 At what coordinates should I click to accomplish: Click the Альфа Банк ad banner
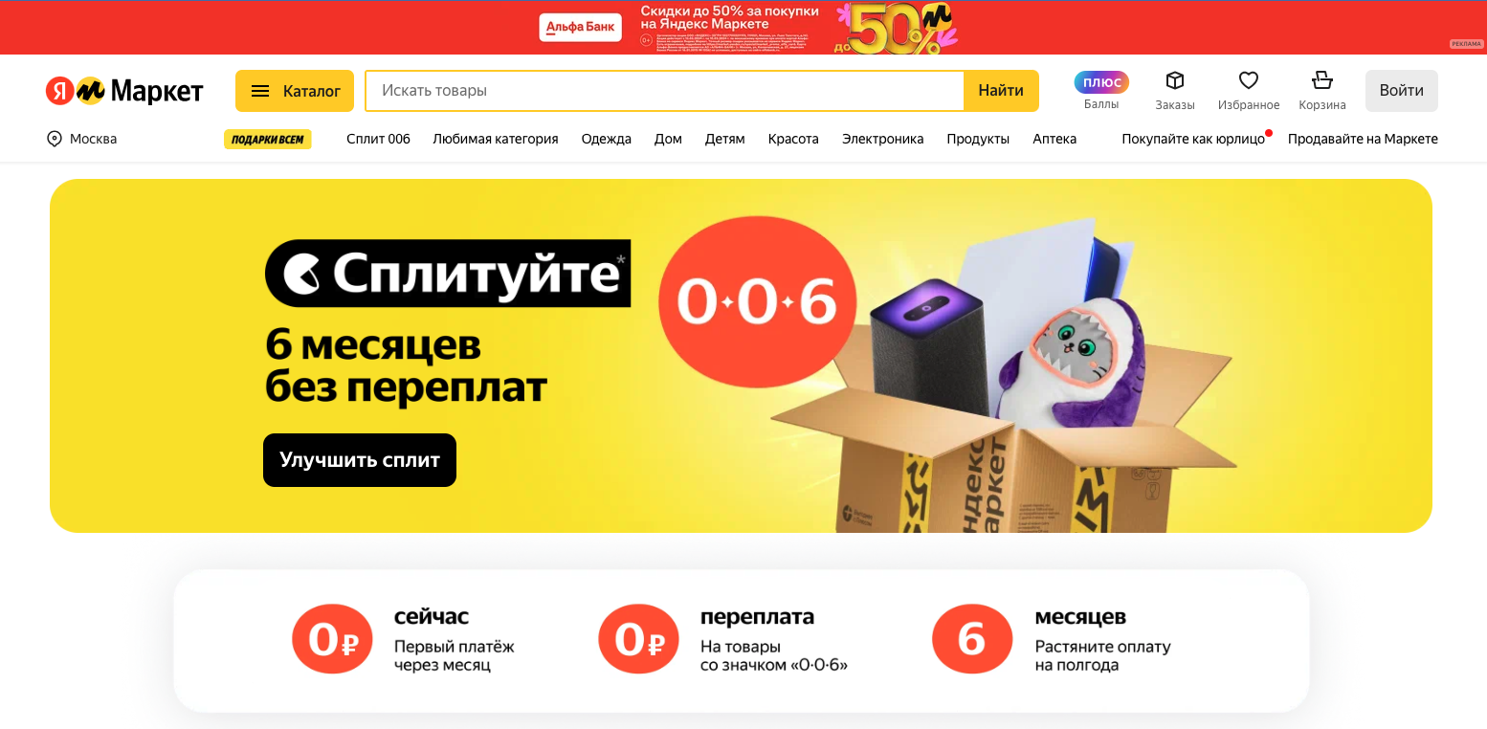point(743,28)
